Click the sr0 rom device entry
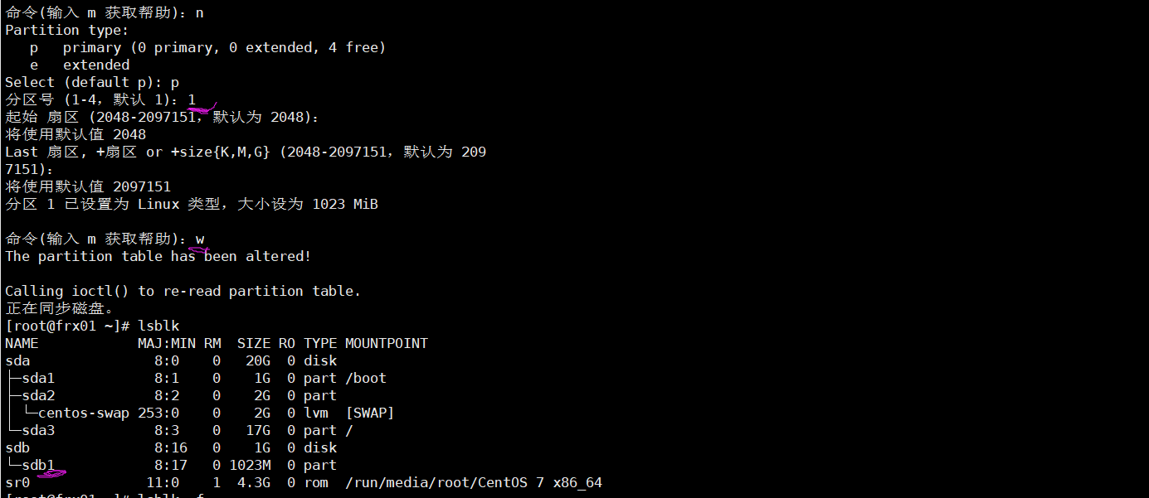The height and width of the screenshot is (498, 1149). 17,482
